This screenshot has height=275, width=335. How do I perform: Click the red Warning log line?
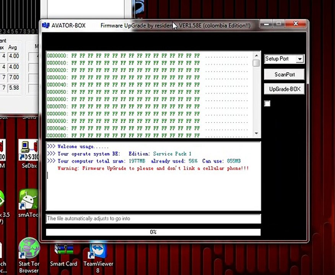click(153, 168)
